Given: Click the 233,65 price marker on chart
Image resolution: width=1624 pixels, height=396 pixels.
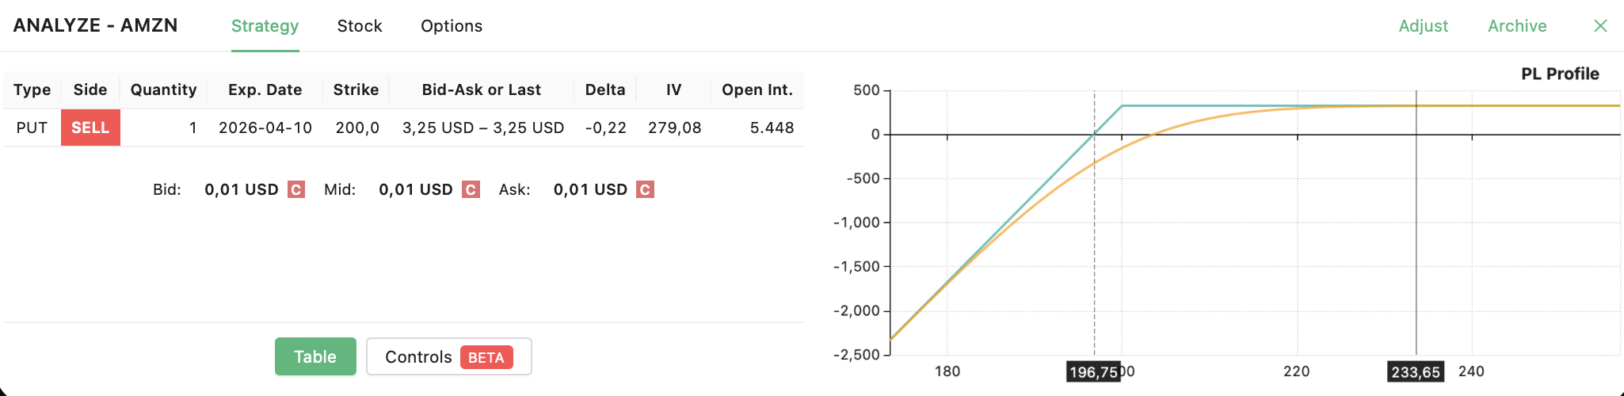Looking at the screenshot, I should point(1416,372).
